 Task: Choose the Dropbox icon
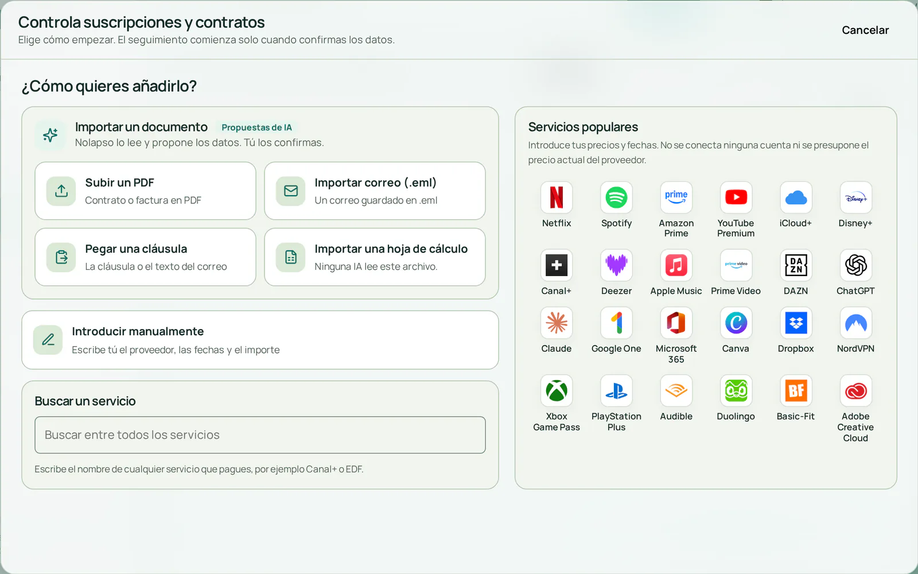coord(796,323)
